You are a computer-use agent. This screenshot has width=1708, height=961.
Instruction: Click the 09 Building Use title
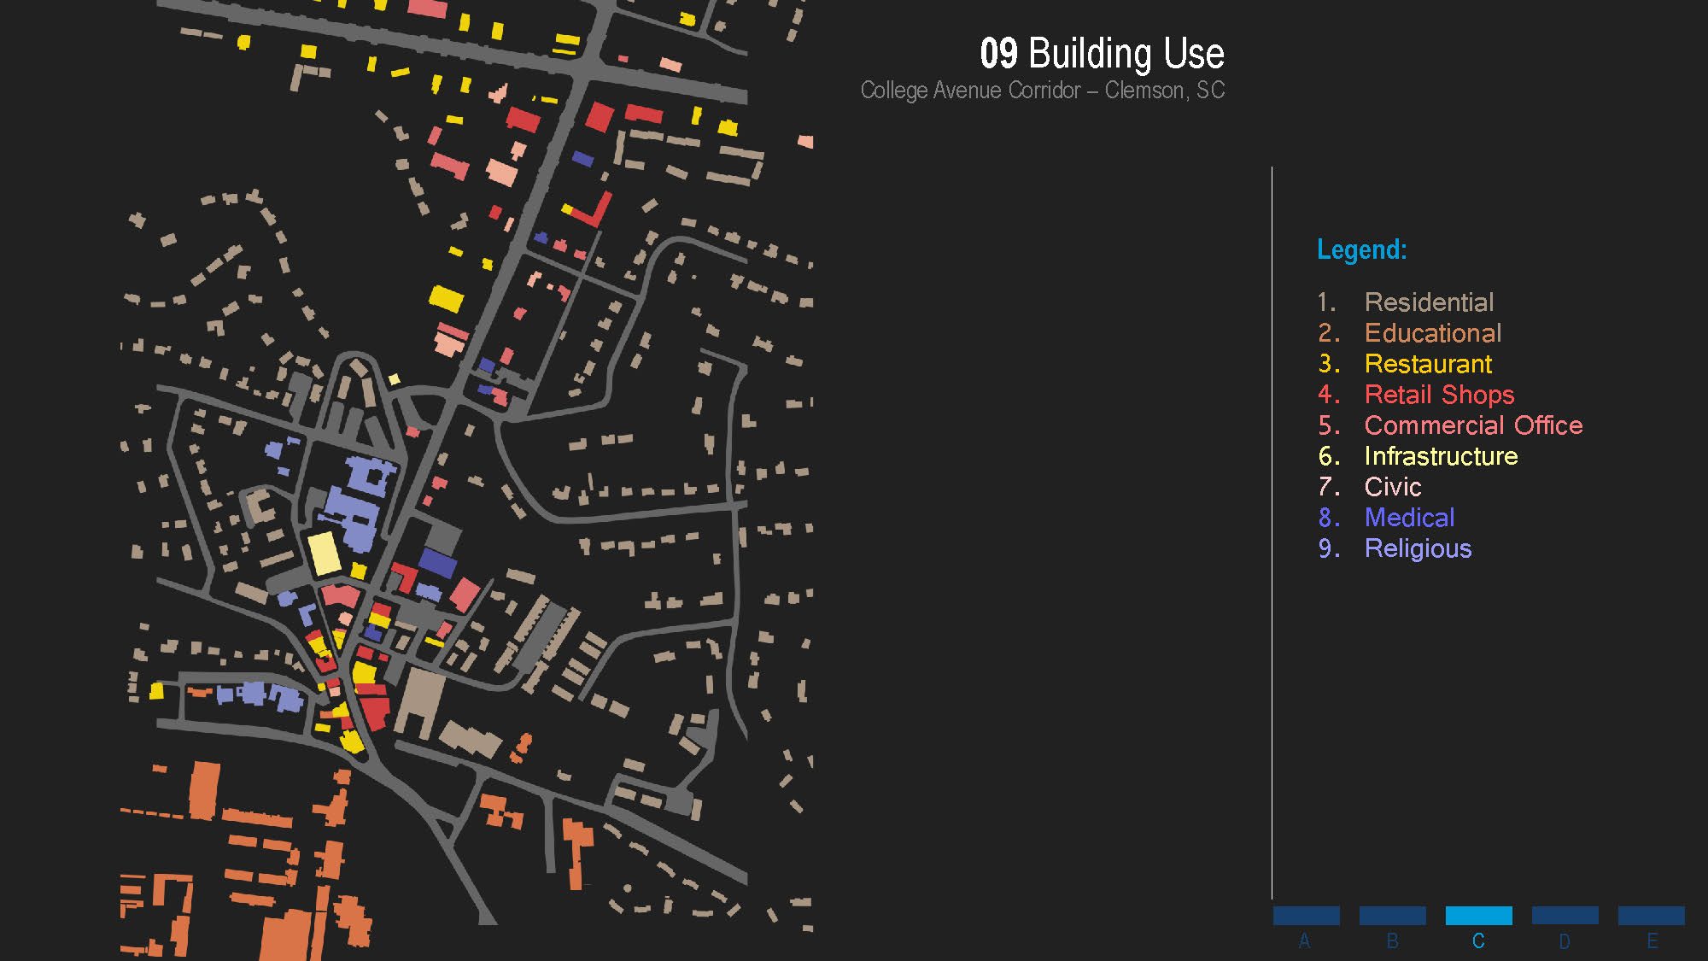click(x=1102, y=53)
